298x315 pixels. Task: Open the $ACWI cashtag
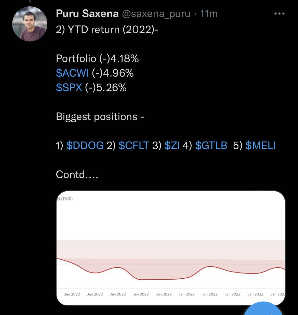pyautogui.click(x=72, y=73)
